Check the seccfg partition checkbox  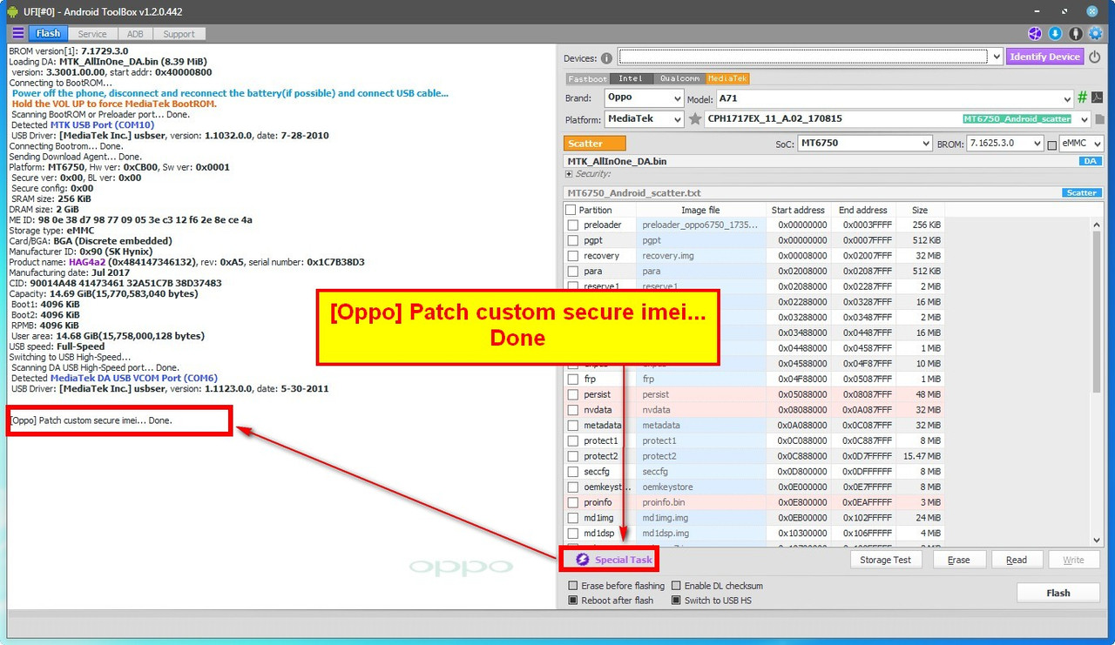[x=572, y=472]
